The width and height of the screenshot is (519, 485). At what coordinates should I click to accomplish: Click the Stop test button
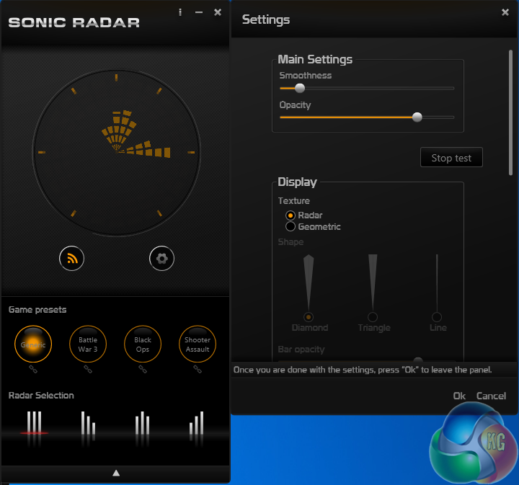(451, 158)
